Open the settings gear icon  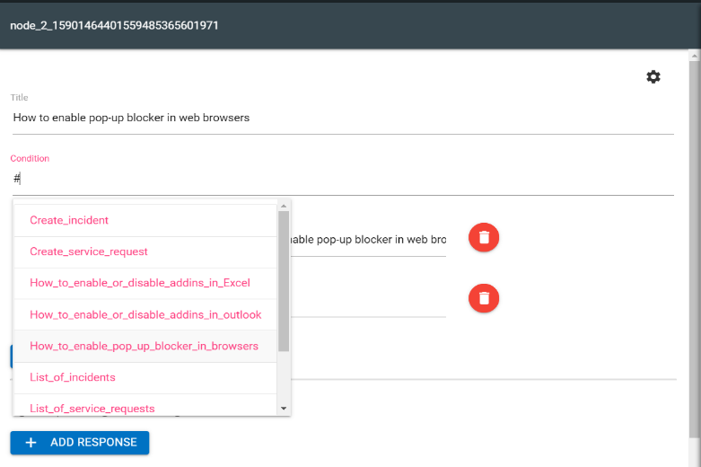(653, 77)
